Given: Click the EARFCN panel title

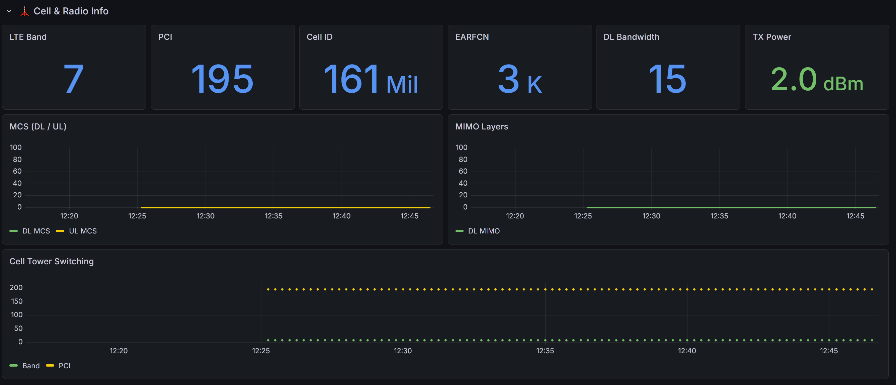Looking at the screenshot, I should click(472, 37).
